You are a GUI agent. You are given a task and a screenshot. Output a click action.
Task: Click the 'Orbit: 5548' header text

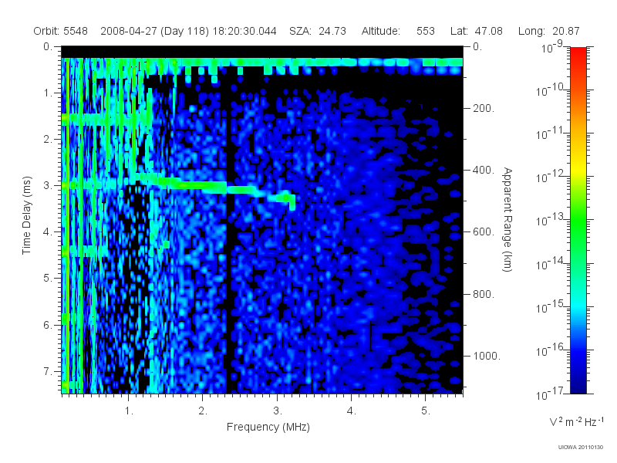coord(61,31)
